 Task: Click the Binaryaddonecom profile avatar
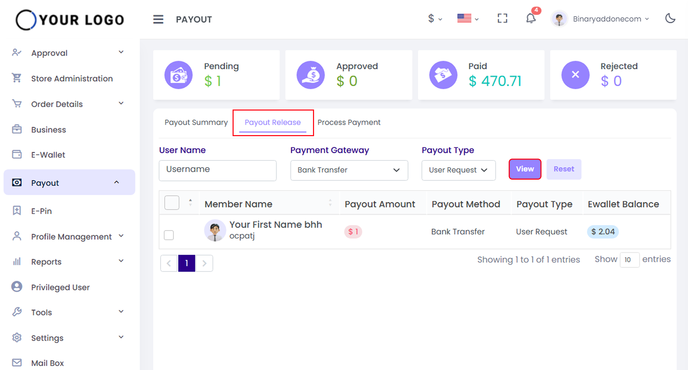(x=559, y=19)
